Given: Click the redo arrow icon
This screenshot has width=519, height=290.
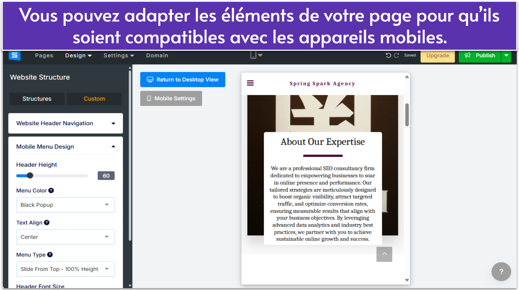Looking at the screenshot, I should click(396, 55).
